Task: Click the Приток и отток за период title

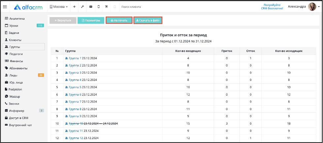Action: [183, 35]
